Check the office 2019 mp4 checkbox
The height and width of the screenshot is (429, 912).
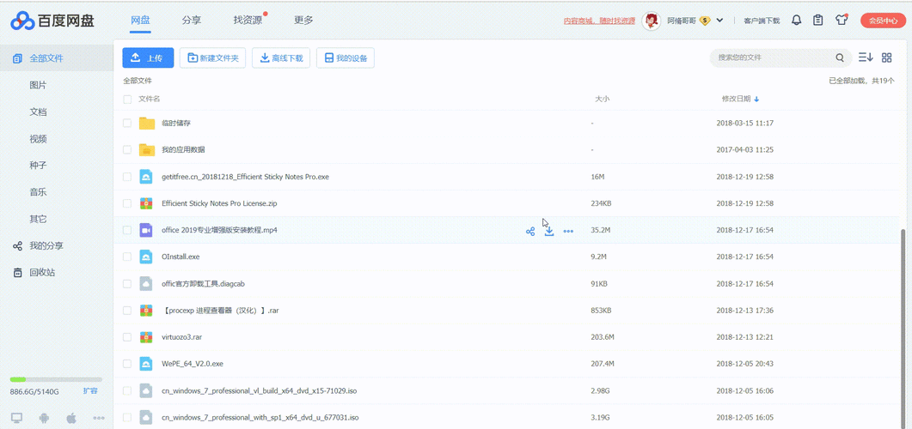[127, 230]
